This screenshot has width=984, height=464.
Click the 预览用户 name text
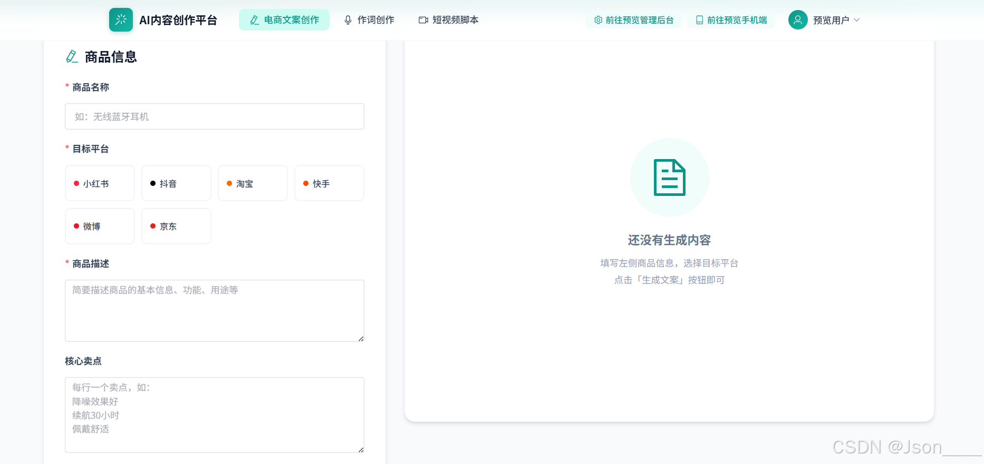(x=831, y=20)
